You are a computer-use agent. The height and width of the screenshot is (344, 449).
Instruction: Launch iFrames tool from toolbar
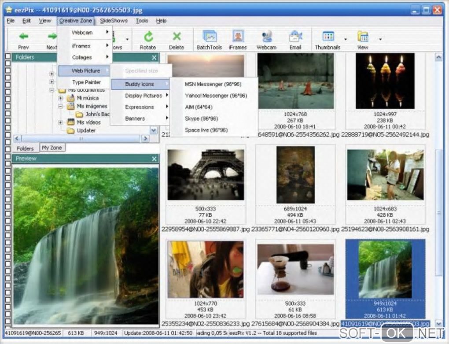238,37
